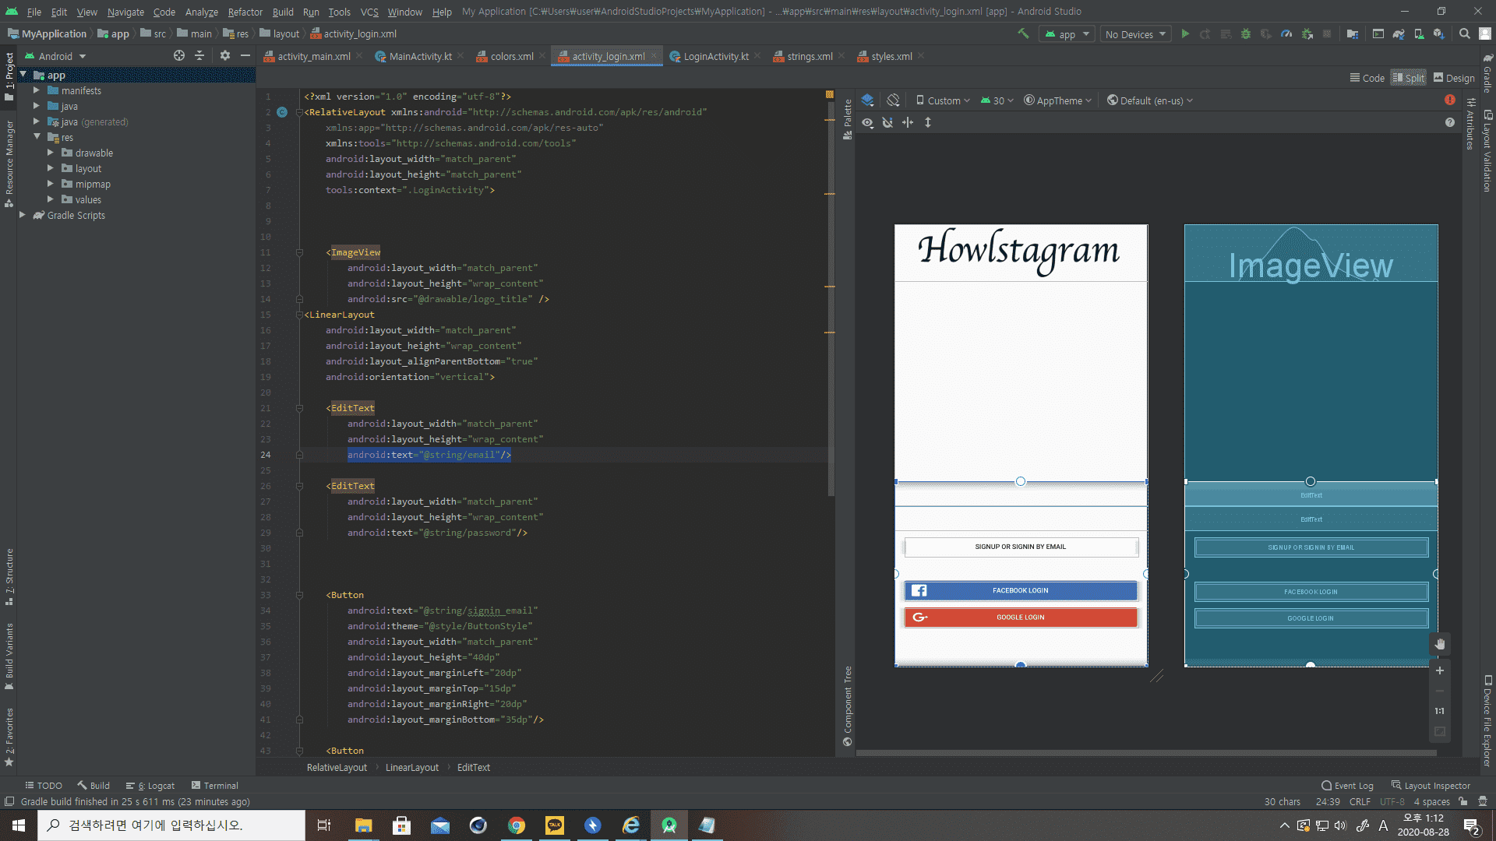The height and width of the screenshot is (841, 1496).
Task: Open Refactor menu
Action: click(245, 12)
